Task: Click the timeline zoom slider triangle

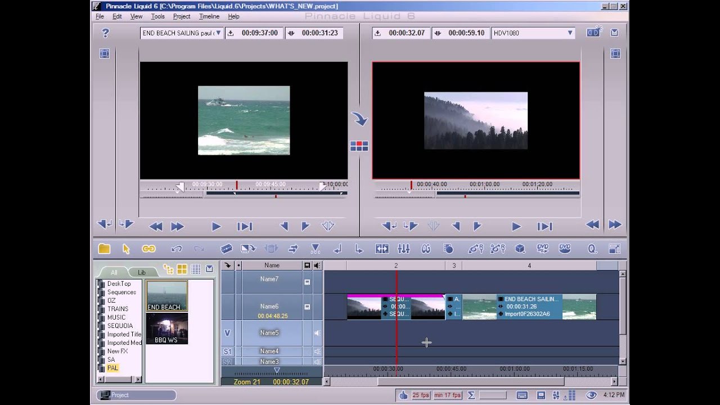Action: point(276,370)
